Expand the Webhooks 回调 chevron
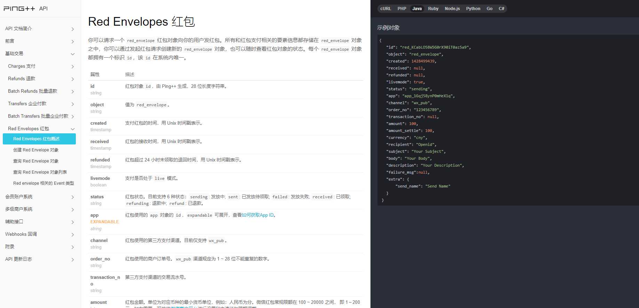The height and width of the screenshot is (308, 639). [x=73, y=235]
